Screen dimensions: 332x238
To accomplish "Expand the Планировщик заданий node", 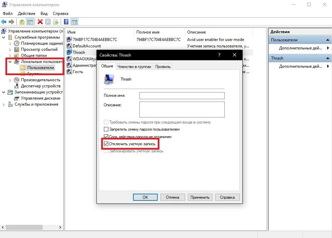I will coord(10,44).
